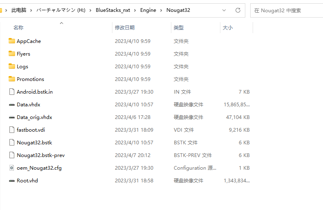The image size is (323, 211).
Task: Click the date 2023/3/31 18:58
Action: click(x=134, y=180)
